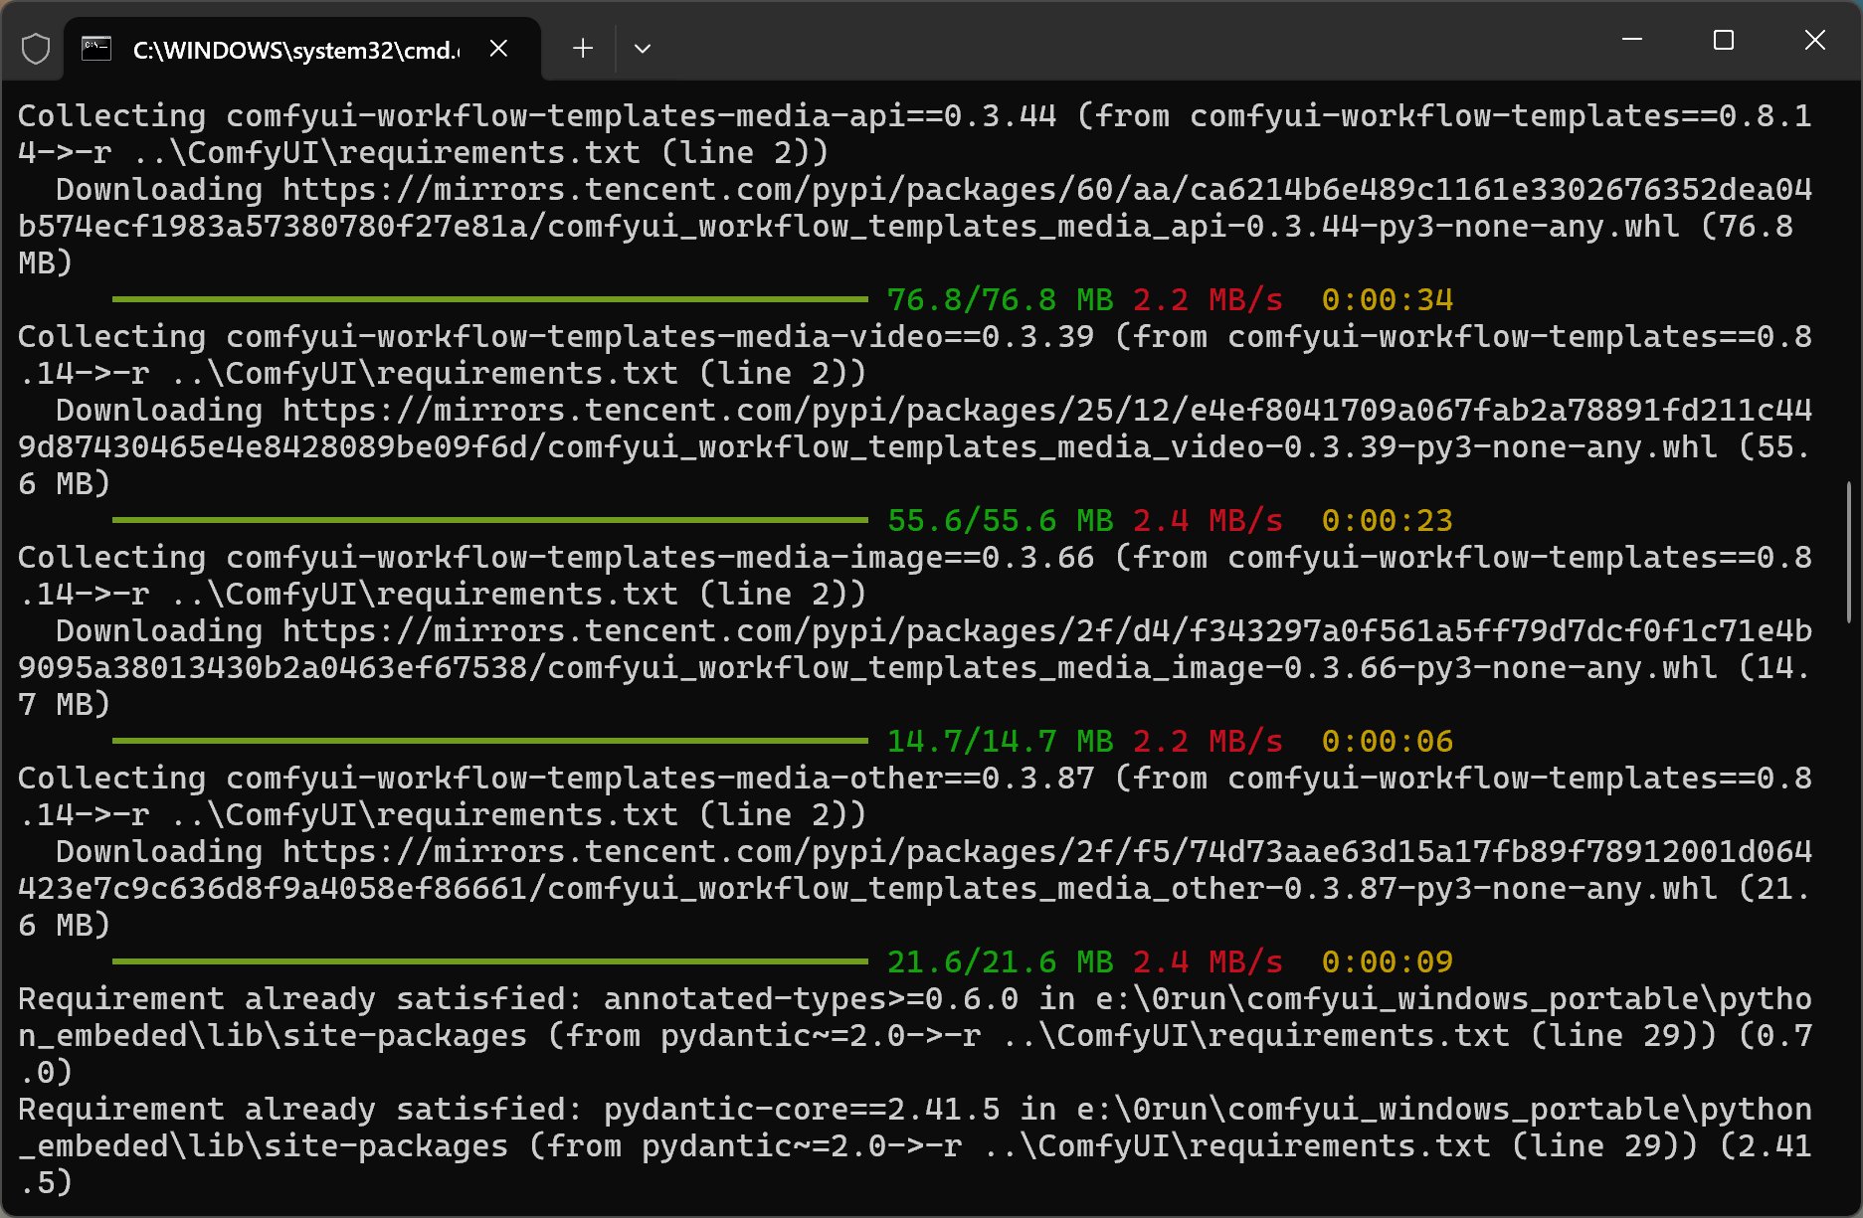1863x1218 pixels.
Task: Expand the new tab profile dropdown
Action: click(643, 49)
